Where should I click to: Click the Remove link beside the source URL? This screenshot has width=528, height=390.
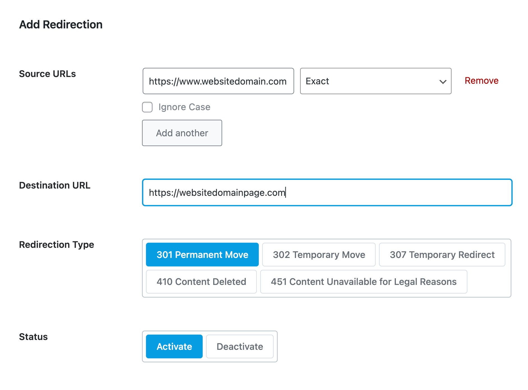[x=481, y=81]
